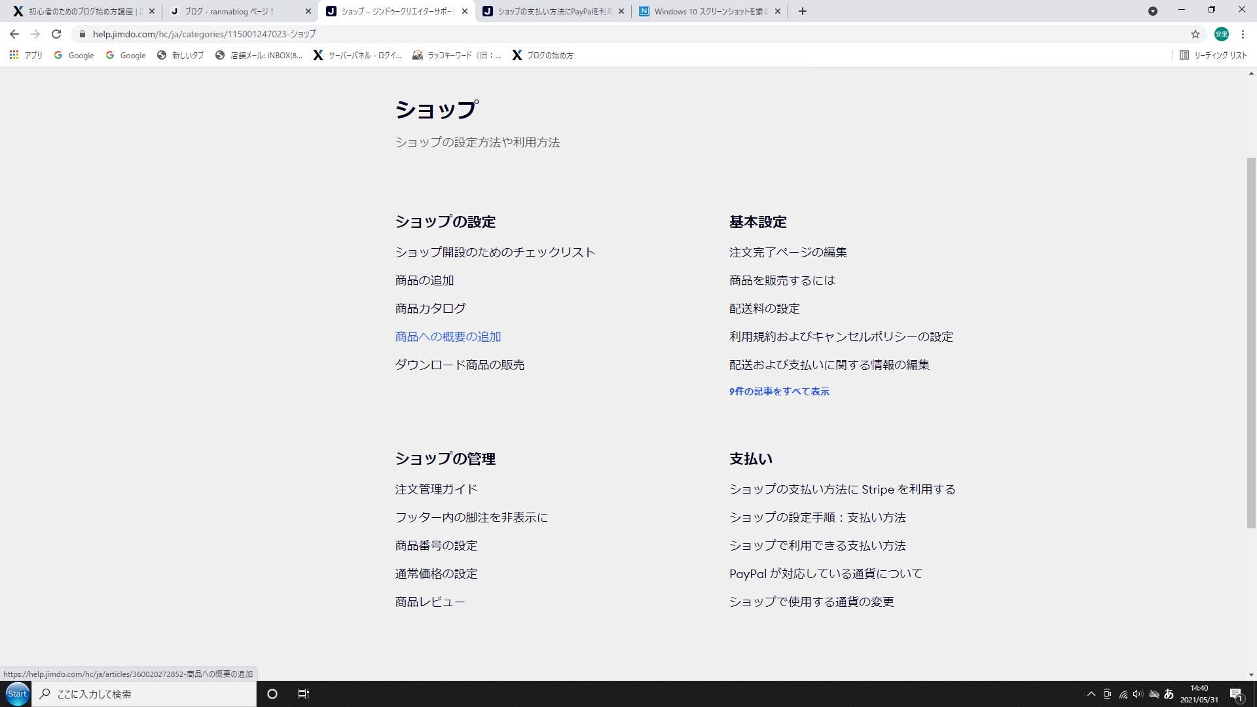Click the user profile avatar icon
1257x707 pixels.
click(1221, 34)
